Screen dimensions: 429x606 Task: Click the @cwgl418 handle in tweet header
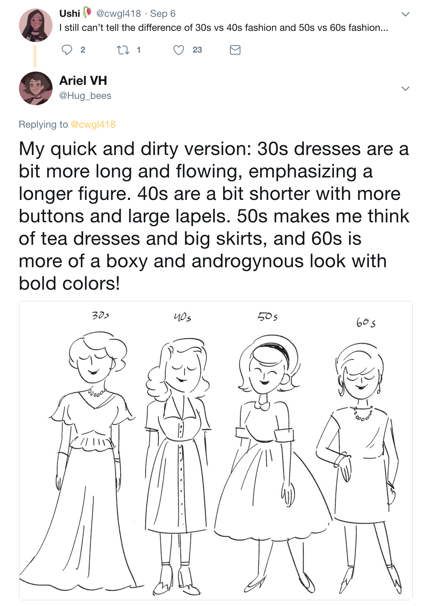pyautogui.click(x=118, y=14)
